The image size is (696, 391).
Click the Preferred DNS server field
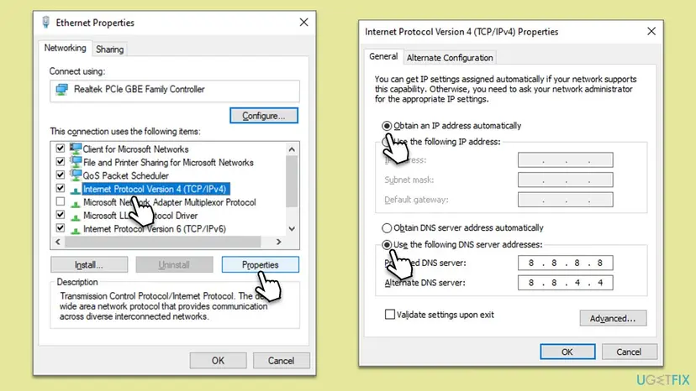565,263
